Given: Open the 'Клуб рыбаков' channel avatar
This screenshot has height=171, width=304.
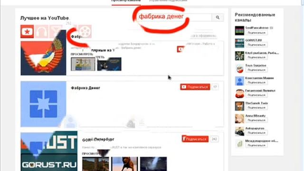Looking at the screenshot, I should pos(239,56).
